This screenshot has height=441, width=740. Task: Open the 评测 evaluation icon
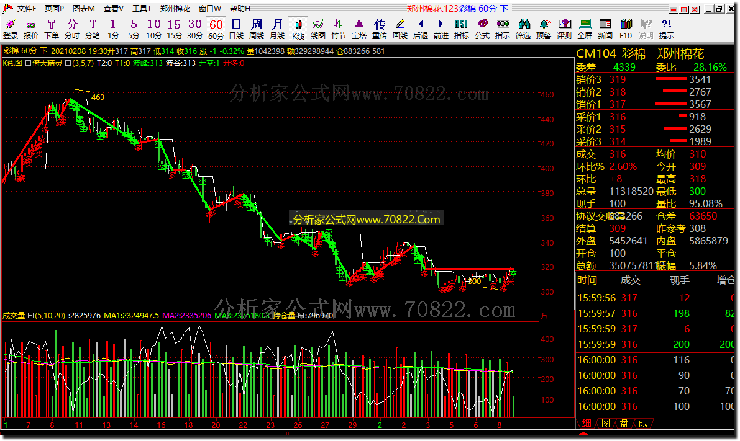pyautogui.click(x=564, y=29)
